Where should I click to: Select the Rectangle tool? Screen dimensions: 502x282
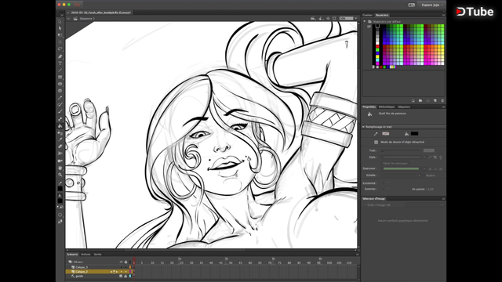click(x=60, y=77)
